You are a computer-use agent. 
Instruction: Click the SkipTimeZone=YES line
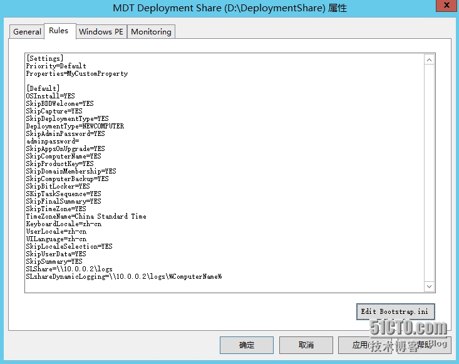tap(56, 209)
